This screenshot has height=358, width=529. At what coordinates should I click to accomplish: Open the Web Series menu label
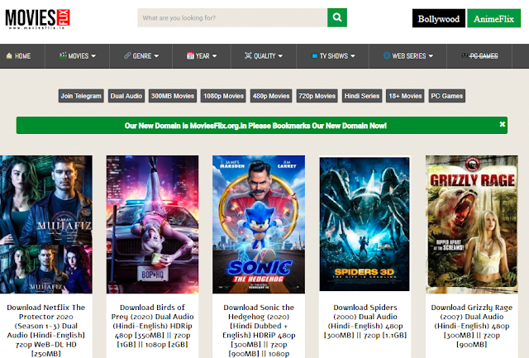coord(409,56)
